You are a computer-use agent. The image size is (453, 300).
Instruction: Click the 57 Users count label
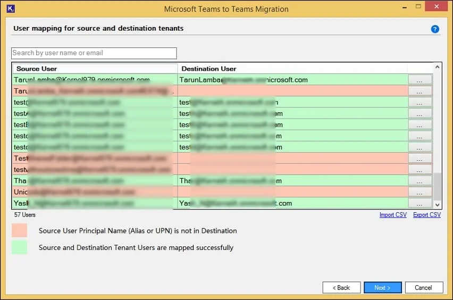pos(25,215)
